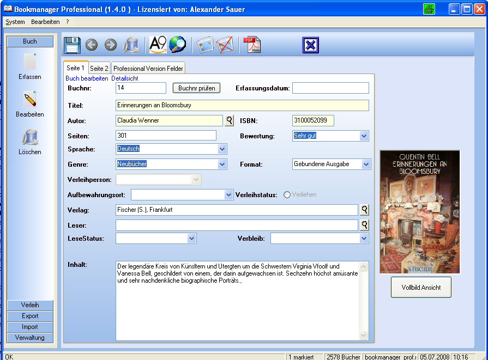This screenshot has height=360, width=488.
Task: Click the save floppy disk icon
Action: click(x=73, y=45)
